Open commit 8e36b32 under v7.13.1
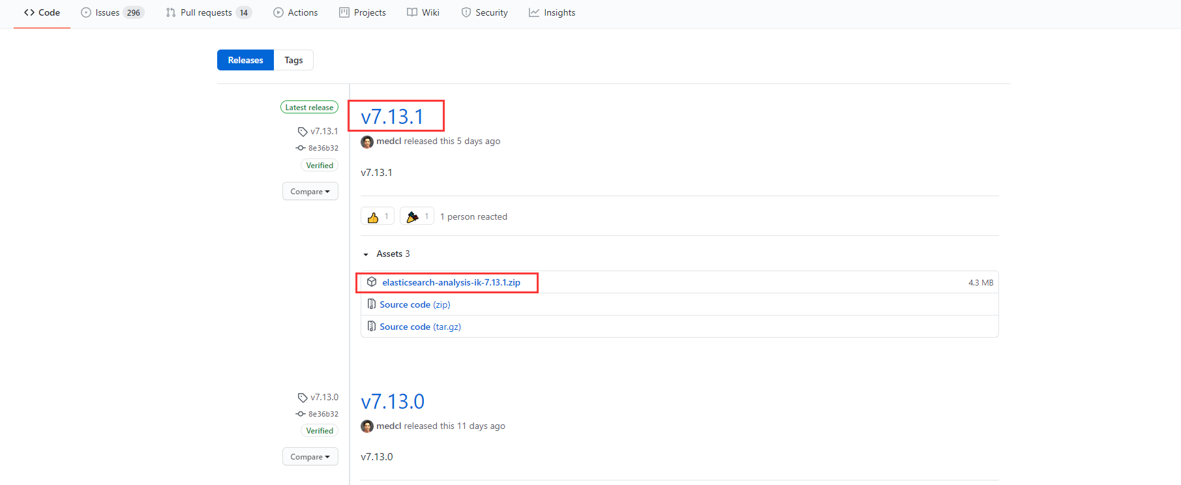Viewport: 1181px width, 485px height. (x=323, y=148)
